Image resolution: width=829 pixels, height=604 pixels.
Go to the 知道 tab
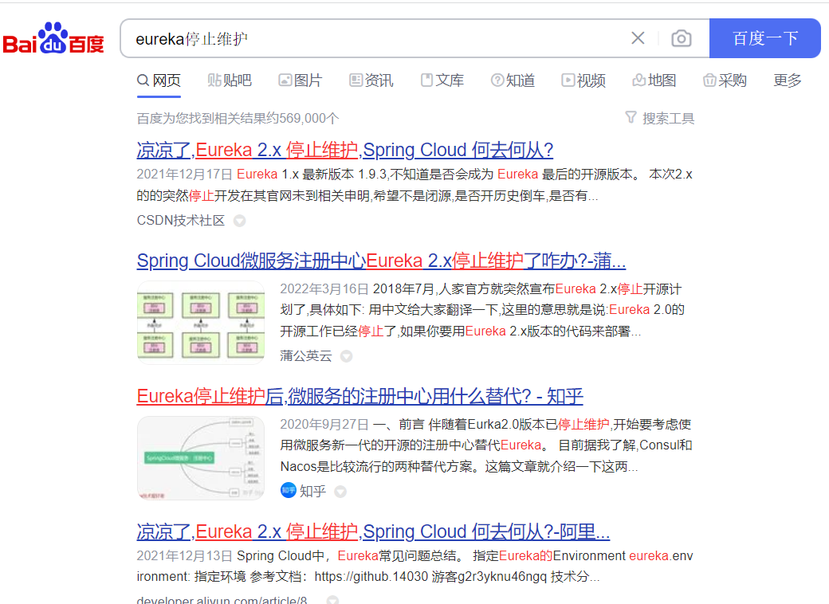pyautogui.click(x=513, y=80)
